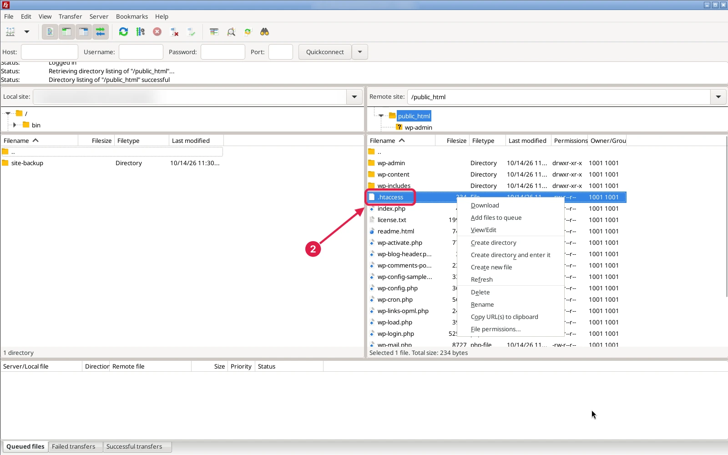Screen dimensions: 728x455
Task: Toggle message log display
Action: [50, 32]
